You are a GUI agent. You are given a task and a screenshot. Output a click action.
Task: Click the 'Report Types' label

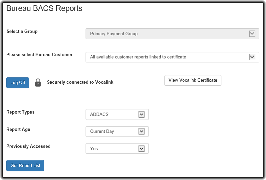[x=20, y=112]
